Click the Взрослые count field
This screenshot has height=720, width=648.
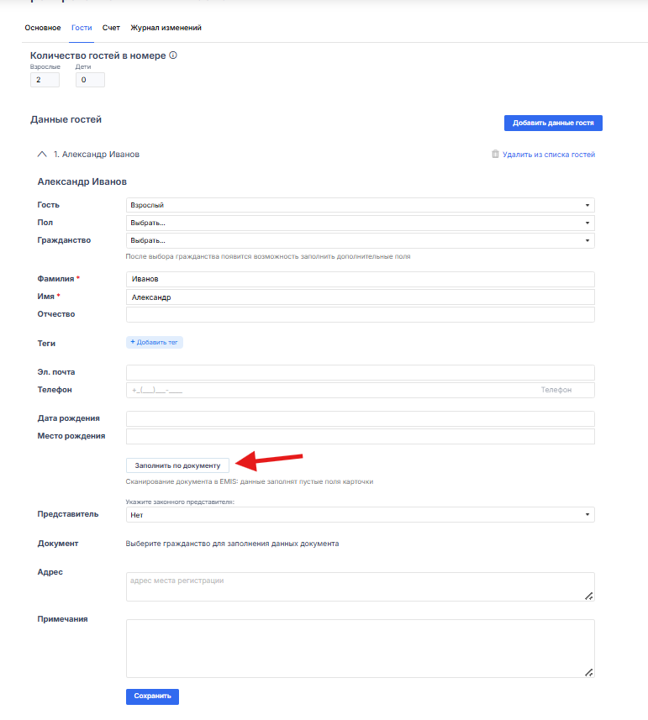tap(45, 80)
